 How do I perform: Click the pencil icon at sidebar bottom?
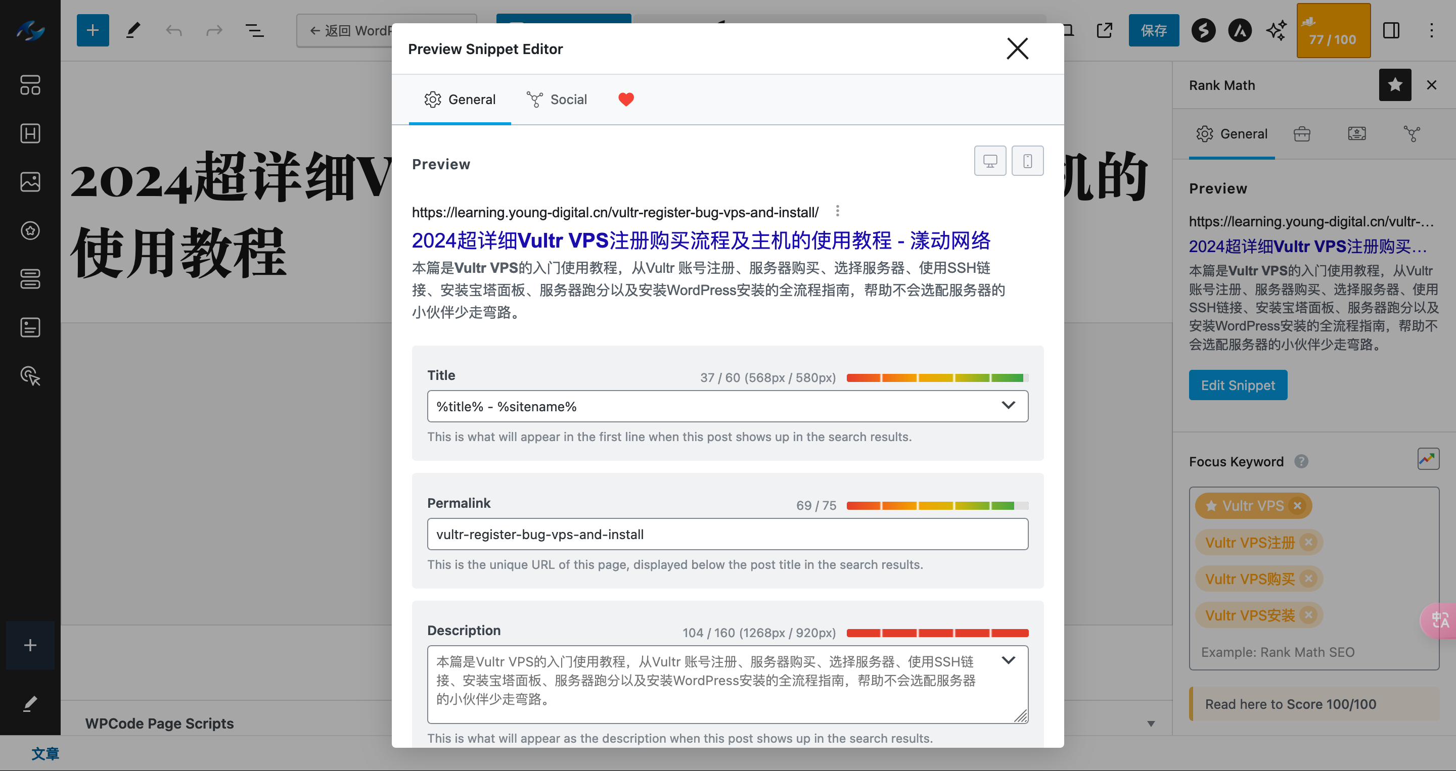click(x=30, y=703)
